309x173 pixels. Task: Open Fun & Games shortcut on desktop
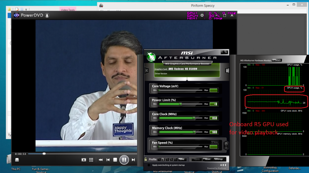(41, 170)
